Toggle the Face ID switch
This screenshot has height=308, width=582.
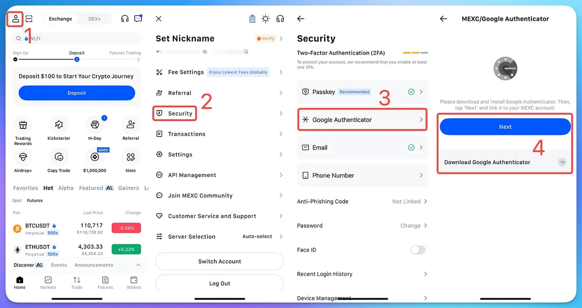(418, 250)
